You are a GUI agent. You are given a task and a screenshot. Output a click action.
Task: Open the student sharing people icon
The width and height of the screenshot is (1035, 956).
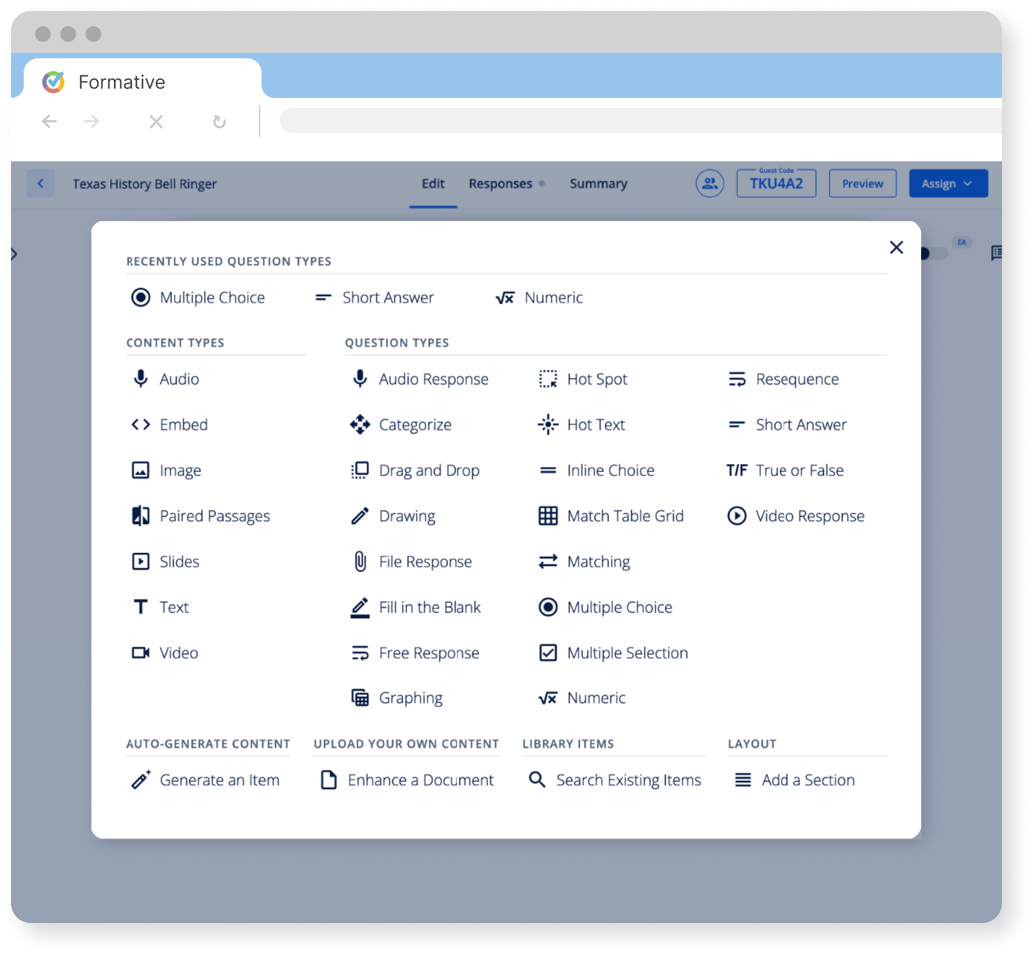[x=710, y=184]
